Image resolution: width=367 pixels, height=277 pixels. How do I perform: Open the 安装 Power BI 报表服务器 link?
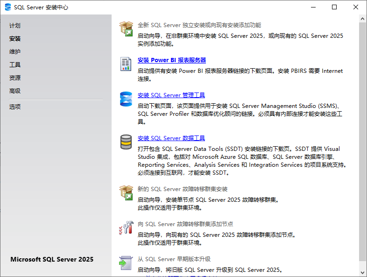(x=172, y=60)
